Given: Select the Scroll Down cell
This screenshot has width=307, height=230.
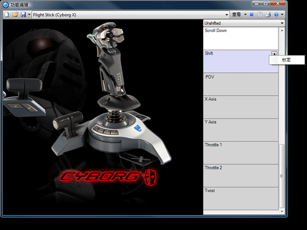Looking at the screenshot, I should (x=241, y=38).
